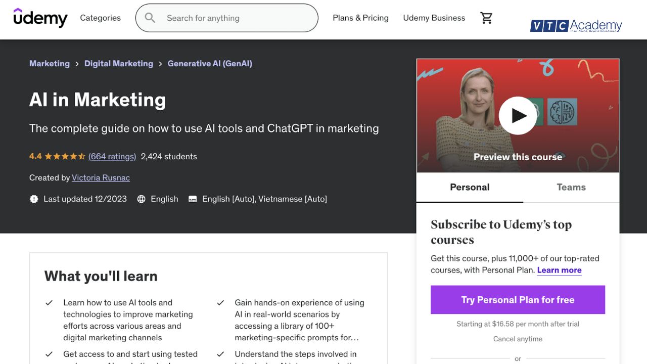The height and width of the screenshot is (364, 647).
Task: Click the Marketing breadcrumb
Action: (x=49, y=63)
